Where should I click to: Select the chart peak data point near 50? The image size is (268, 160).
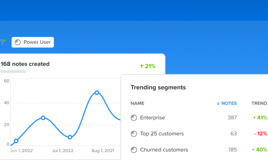pyautogui.click(x=97, y=93)
